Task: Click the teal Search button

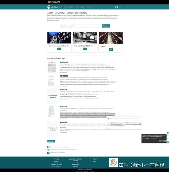Action: (x=106, y=26)
